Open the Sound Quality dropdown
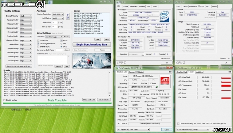Screen dimensions: 233x133 pyautogui.click(x=26, y=61)
